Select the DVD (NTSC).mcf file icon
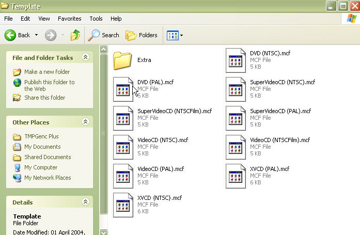The width and height of the screenshot is (360, 235). point(236,60)
